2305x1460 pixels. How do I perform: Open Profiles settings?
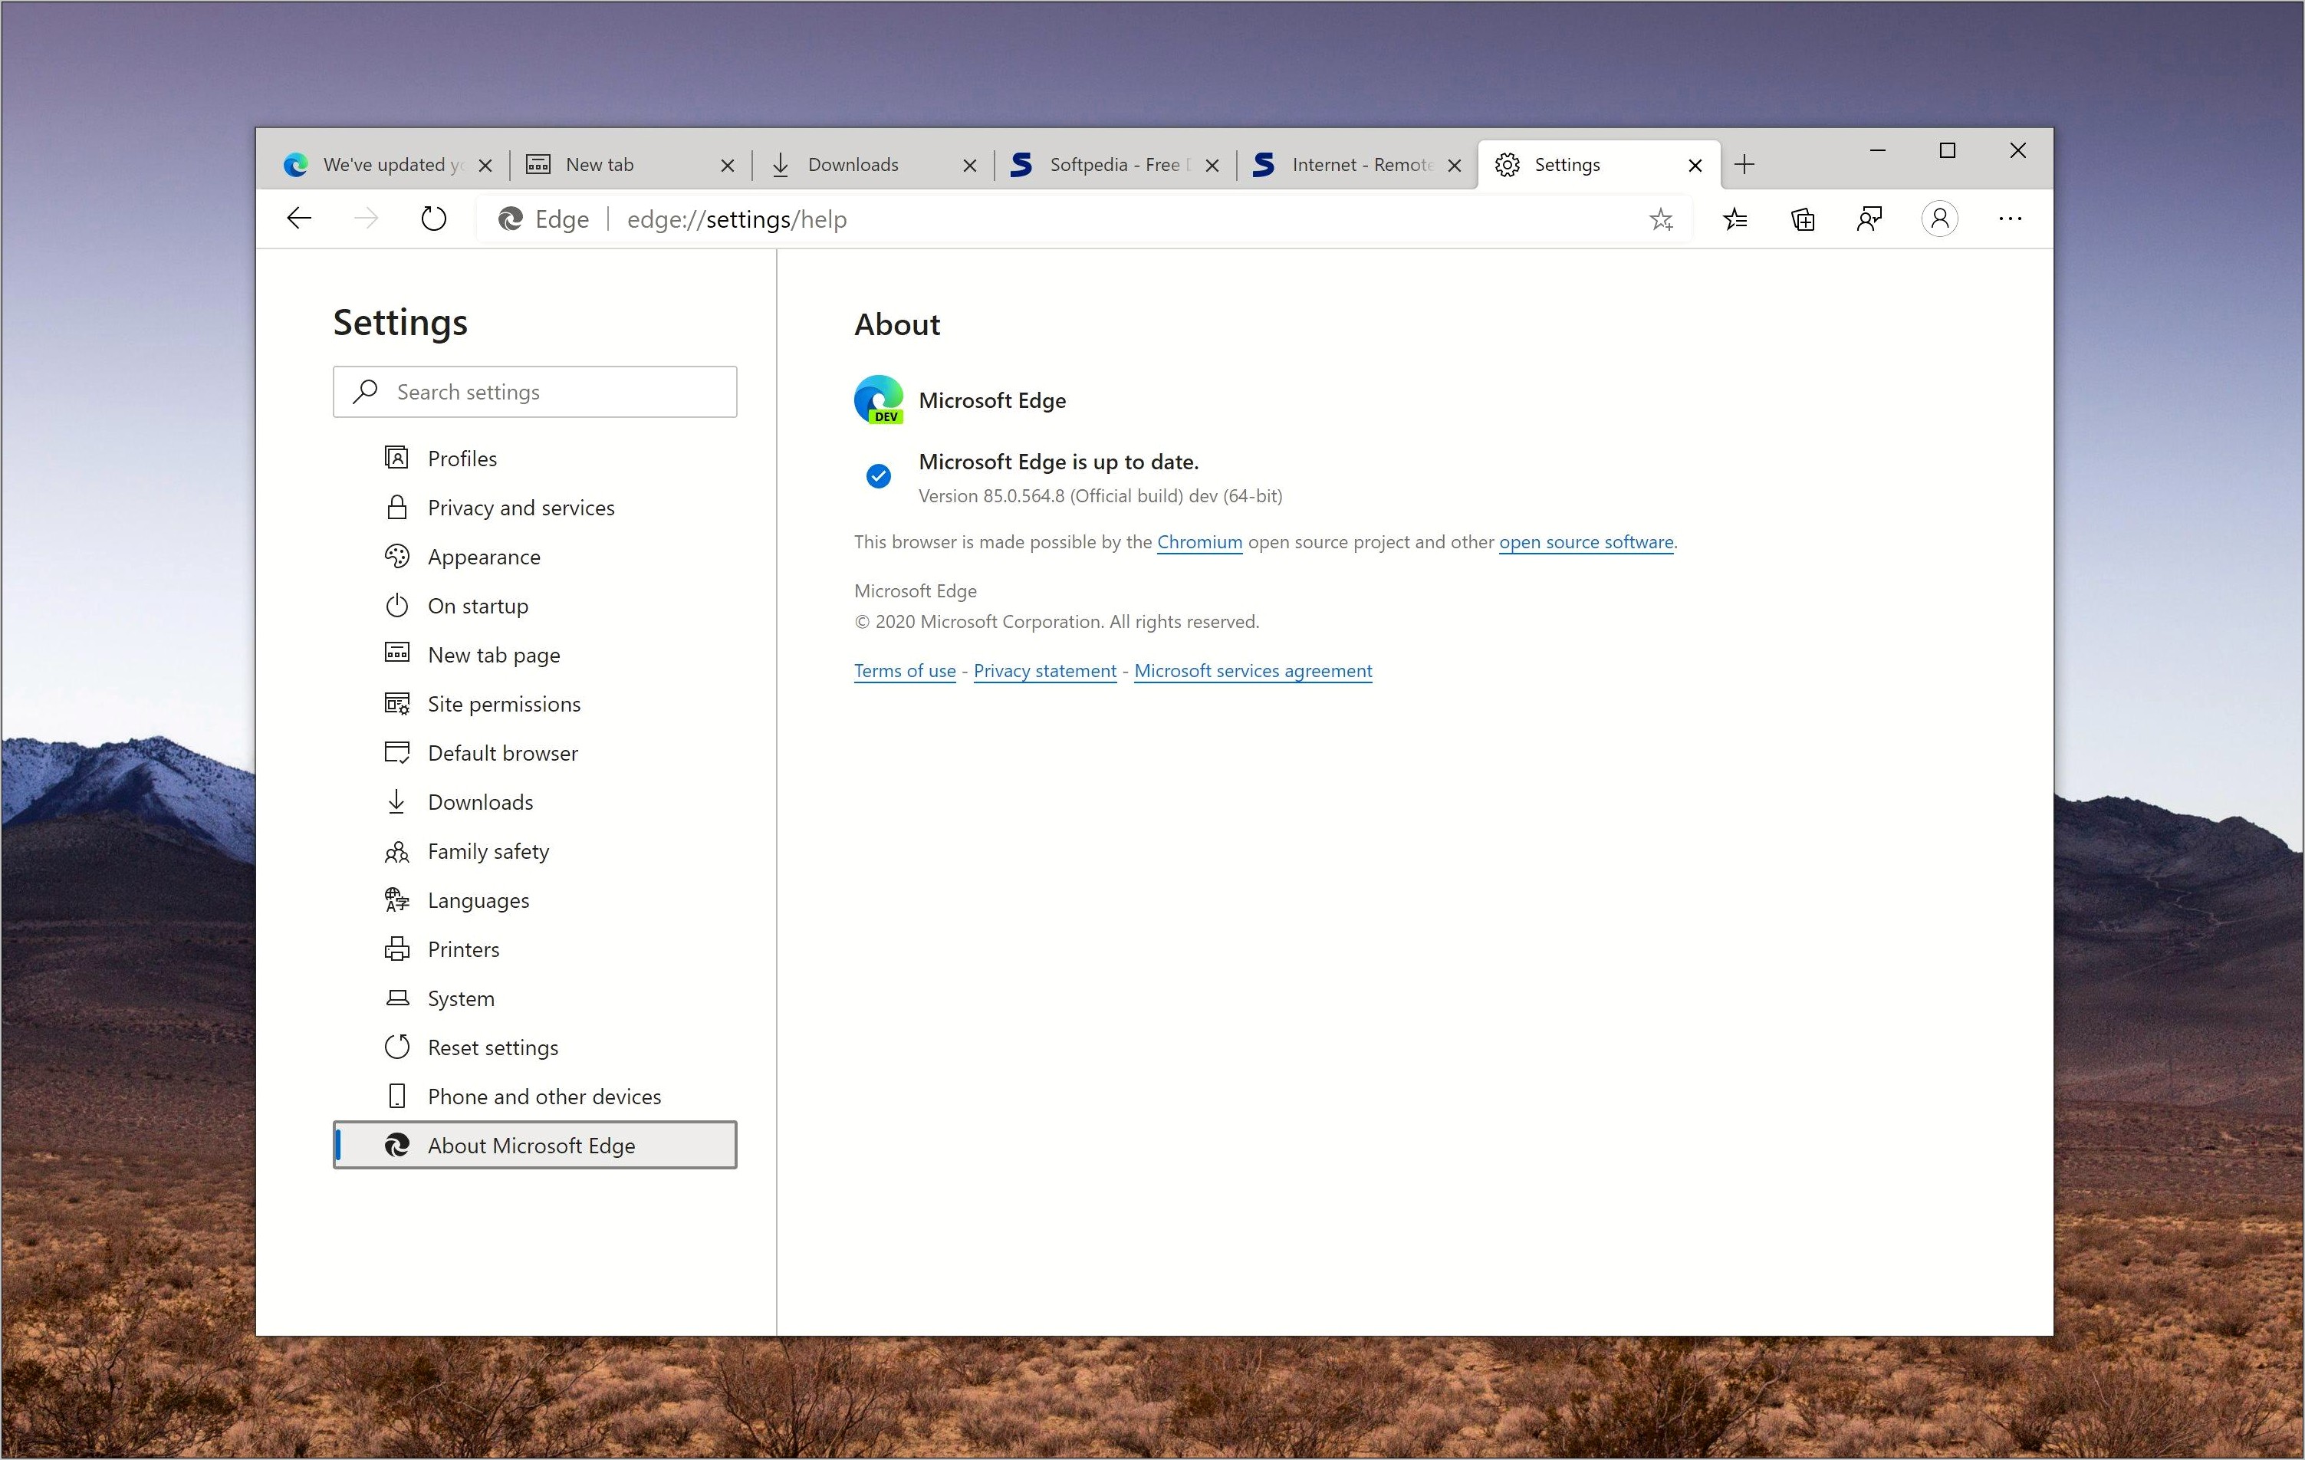tap(535, 459)
